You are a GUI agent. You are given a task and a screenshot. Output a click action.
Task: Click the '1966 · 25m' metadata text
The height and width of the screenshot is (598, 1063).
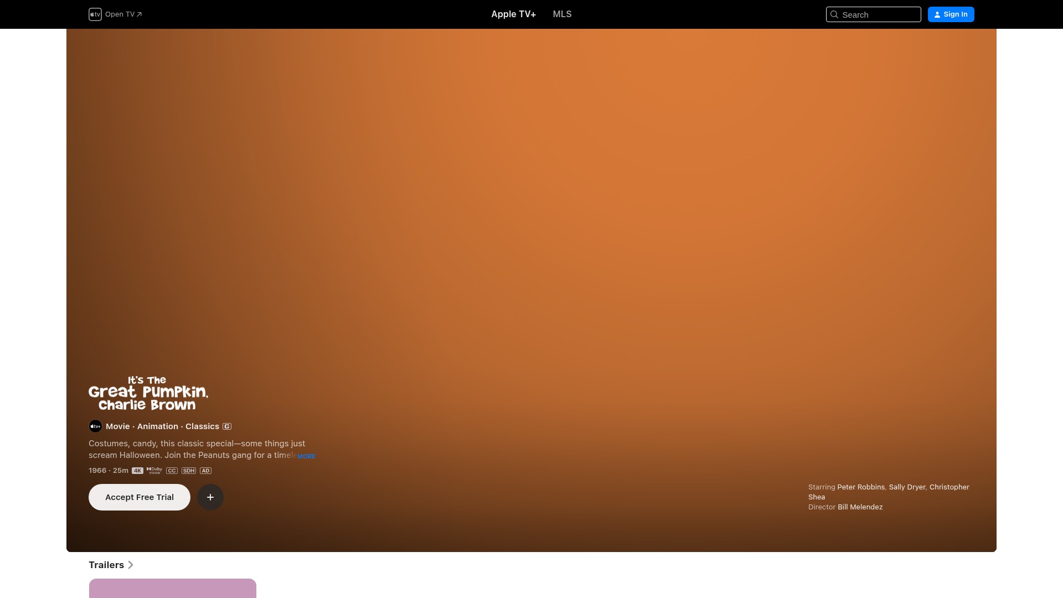coord(109,471)
